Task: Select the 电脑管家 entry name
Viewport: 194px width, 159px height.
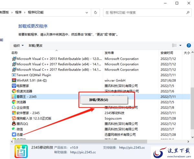Action: coord(23,86)
